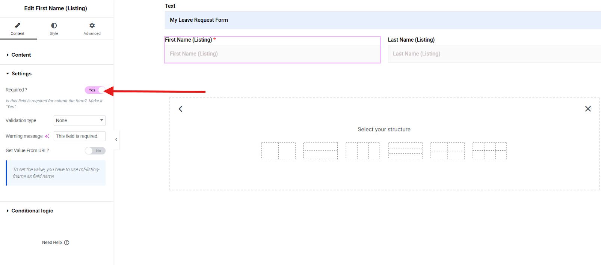Edit the Warning message text field
The image size is (601, 265).
[x=80, y=136]
